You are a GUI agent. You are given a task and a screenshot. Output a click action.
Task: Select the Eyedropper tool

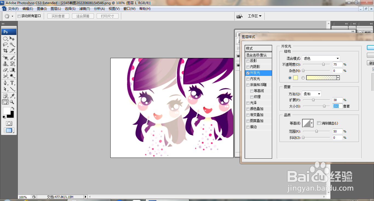pos(12,96)
